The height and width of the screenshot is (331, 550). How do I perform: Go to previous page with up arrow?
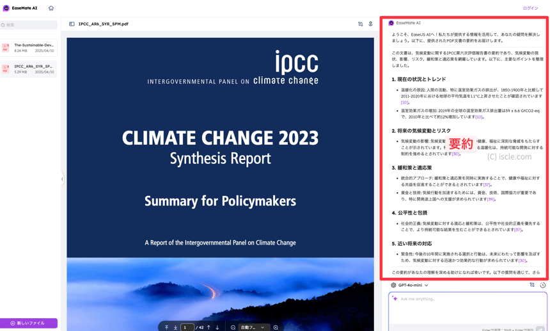[x=208, y=327]
